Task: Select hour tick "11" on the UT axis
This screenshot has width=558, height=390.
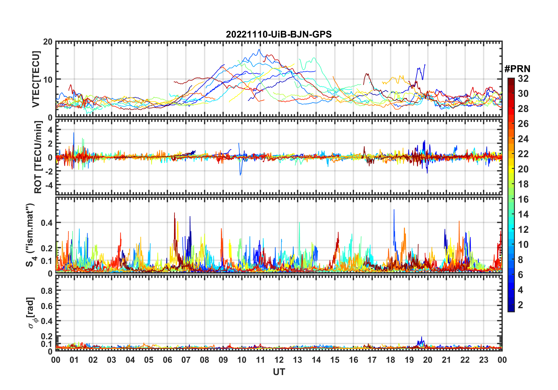Action: coord(261,360)
